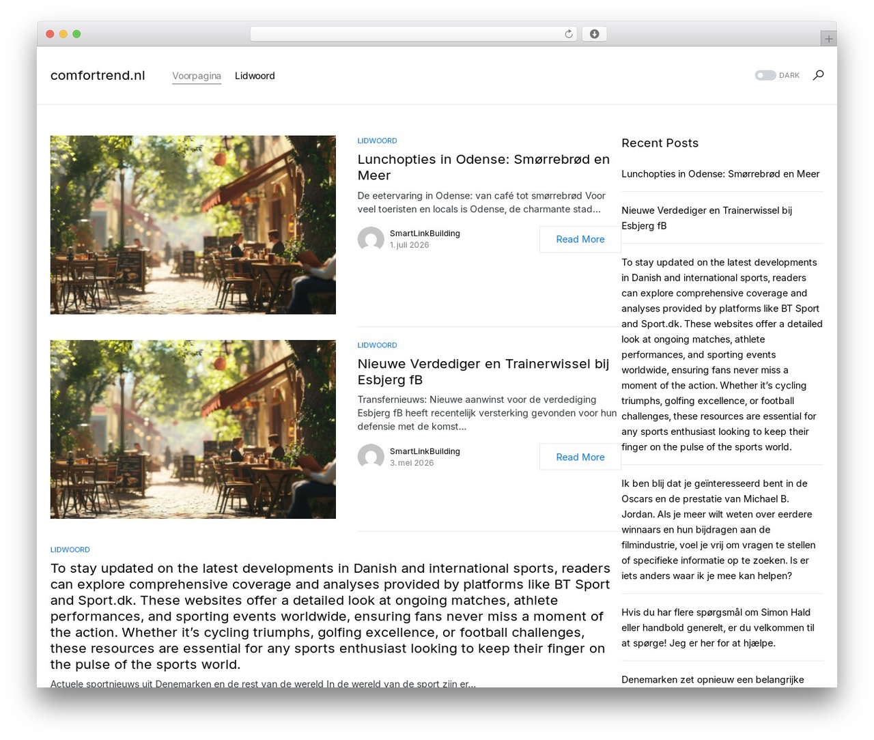The width and height of the screenshot is (874, 740).
Task: Click the '3. mei 2026' post date
Action: click(412, 463)
